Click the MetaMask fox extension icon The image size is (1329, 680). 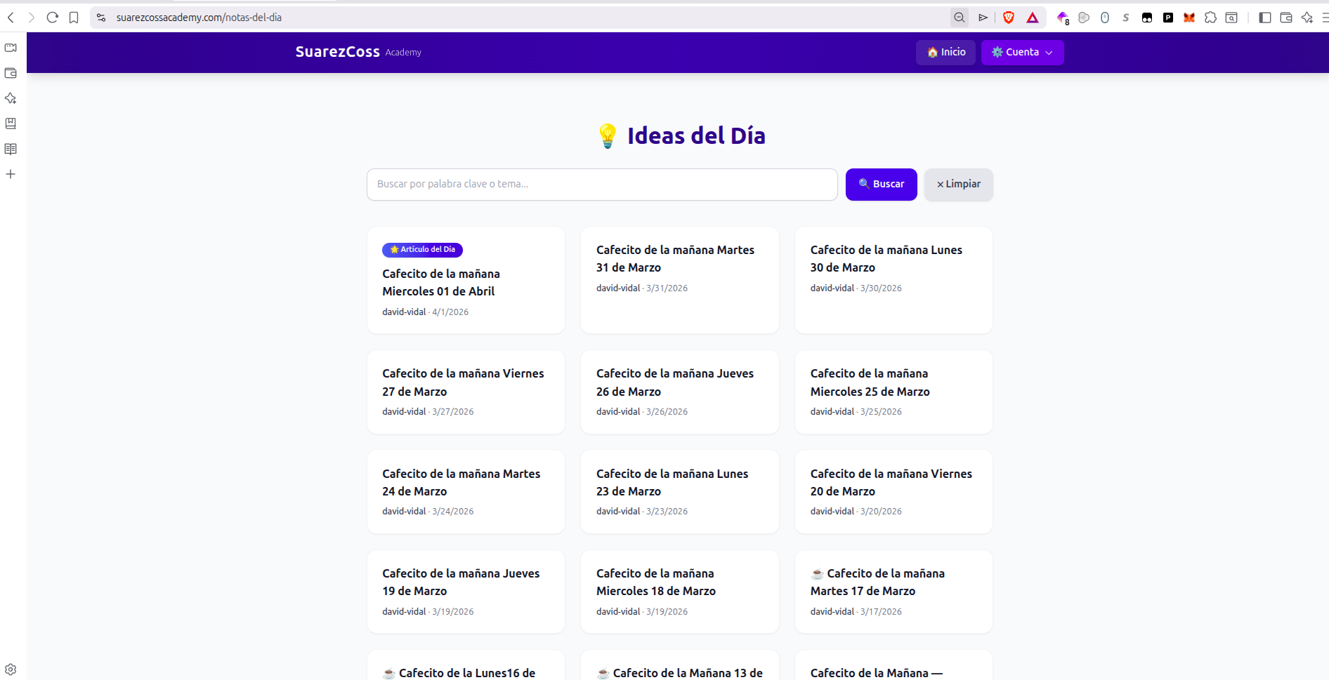coord(1189,18)
